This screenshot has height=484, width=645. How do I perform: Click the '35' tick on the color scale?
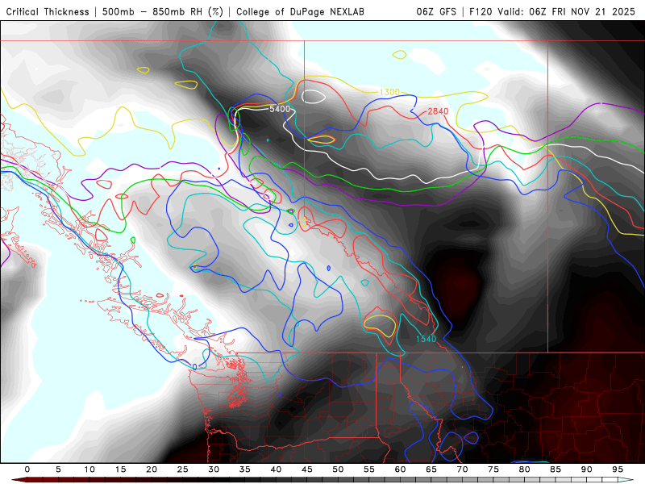245,469
